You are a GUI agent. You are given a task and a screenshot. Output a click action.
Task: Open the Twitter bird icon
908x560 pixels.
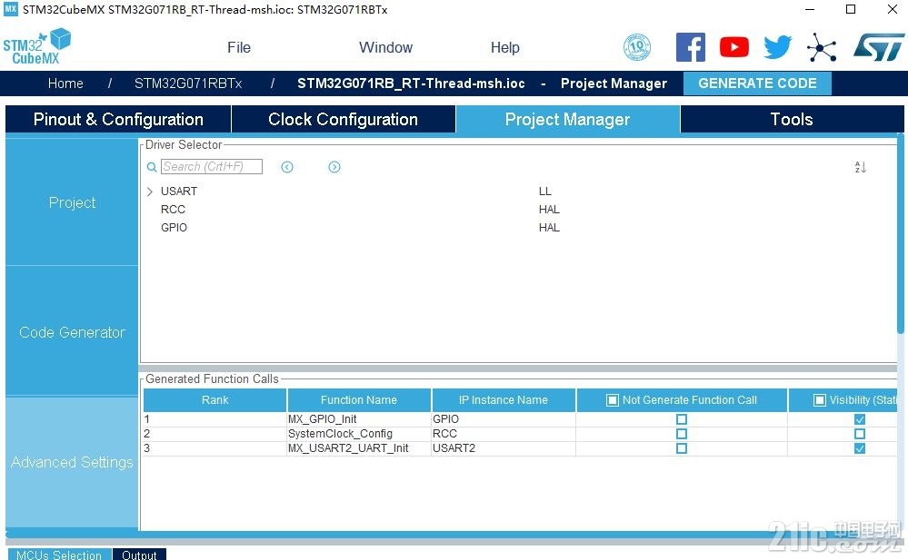point(778,47)
